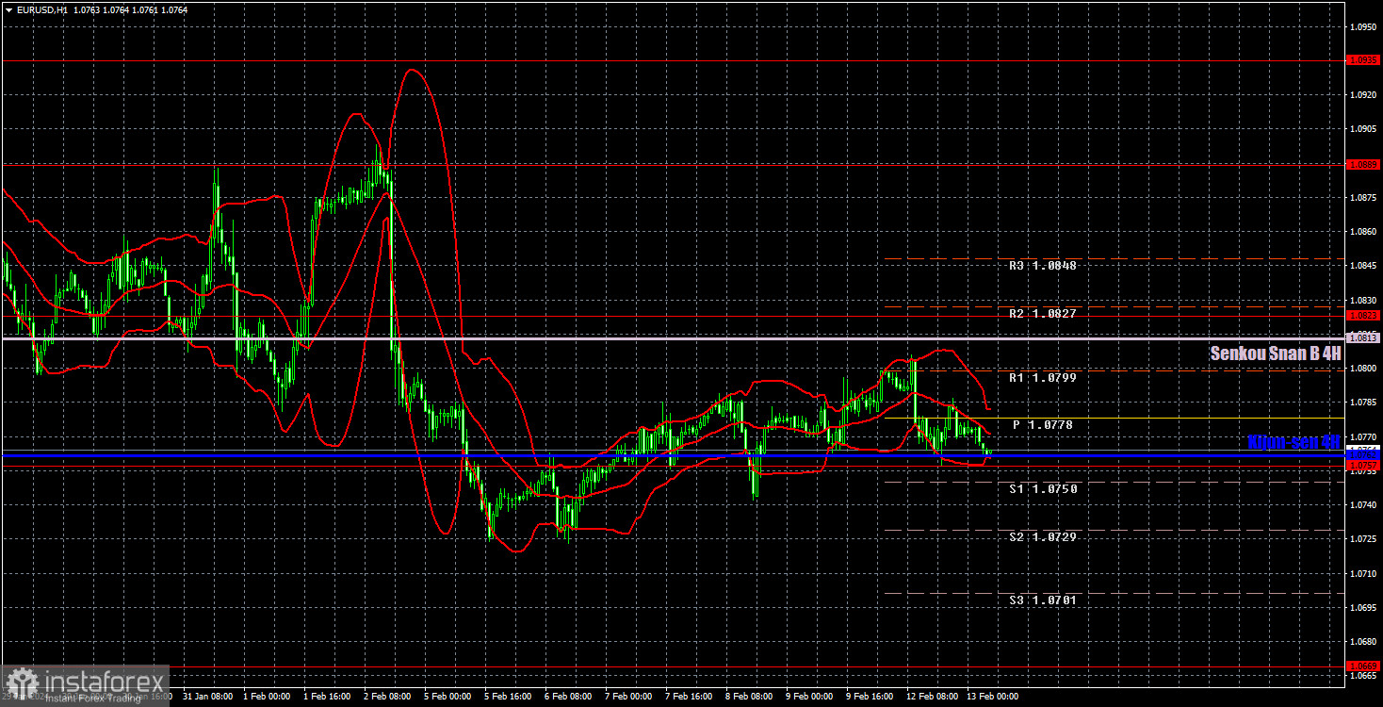Viewport: 1383px width, 707px height.
Task: Click 1.0845 on the price scale
Action: tap(1363, 266)
